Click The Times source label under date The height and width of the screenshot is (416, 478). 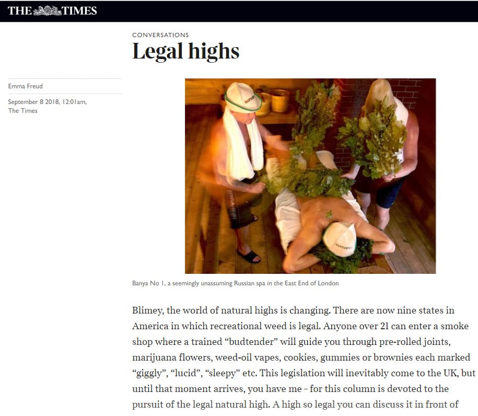point(23,111)
